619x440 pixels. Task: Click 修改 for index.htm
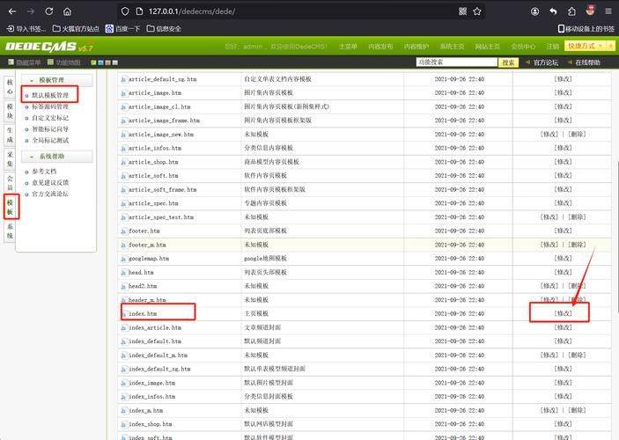click(x=563, y=313)
